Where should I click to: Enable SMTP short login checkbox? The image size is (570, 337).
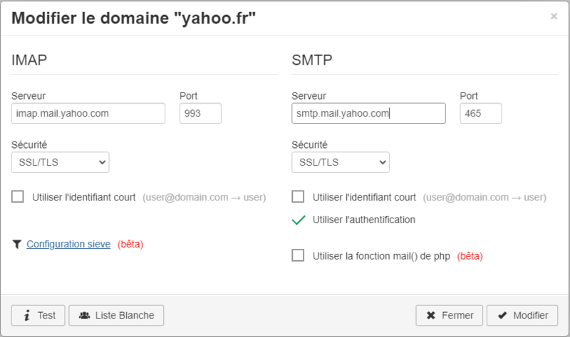[x=299, y=197]
